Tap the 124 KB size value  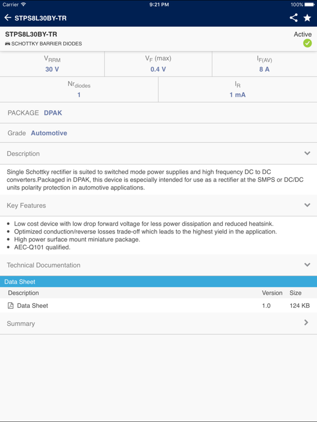click(x=300, y=306)
